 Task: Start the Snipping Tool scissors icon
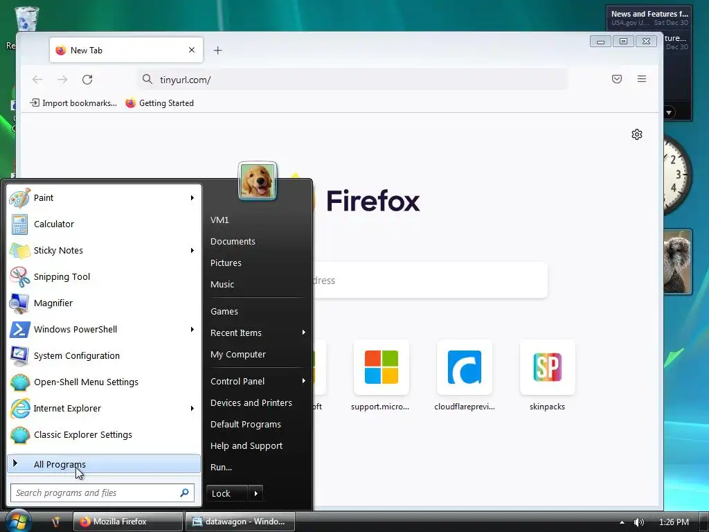(x=19, y=276)
